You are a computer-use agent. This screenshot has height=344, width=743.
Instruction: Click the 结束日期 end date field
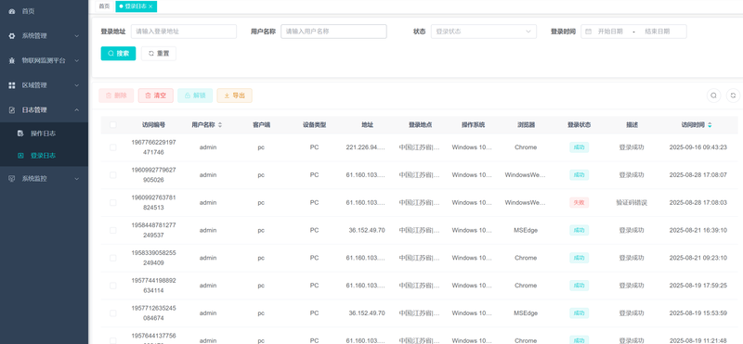pyautogui.click(x=657, y=32)
